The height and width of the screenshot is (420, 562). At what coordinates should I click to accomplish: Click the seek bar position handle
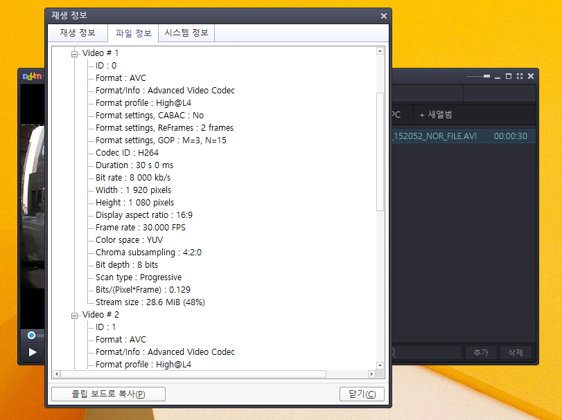coord(31,336)
